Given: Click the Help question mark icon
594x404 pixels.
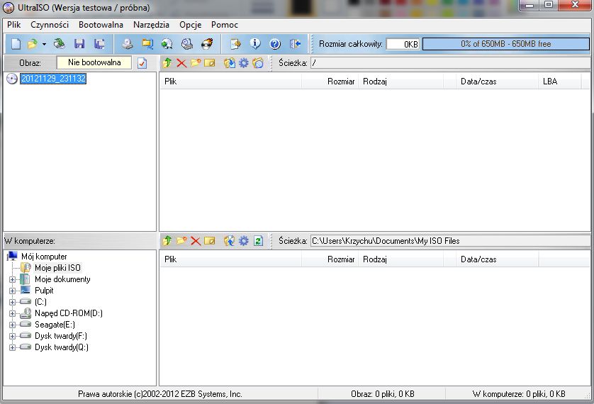Looking at the screenshot, I should point(275,44).
